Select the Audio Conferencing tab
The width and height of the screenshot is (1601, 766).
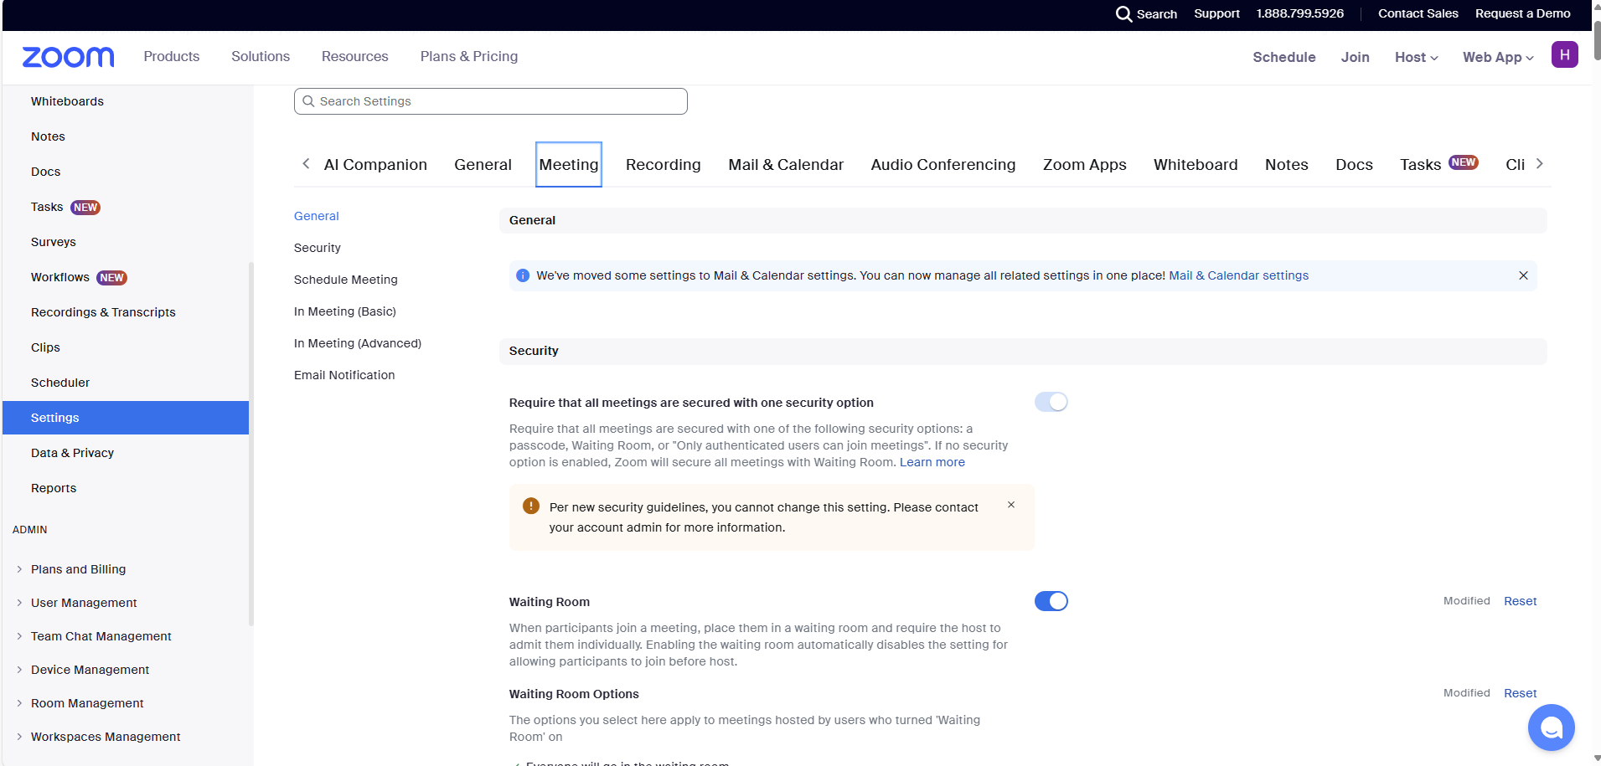(943, 165)
